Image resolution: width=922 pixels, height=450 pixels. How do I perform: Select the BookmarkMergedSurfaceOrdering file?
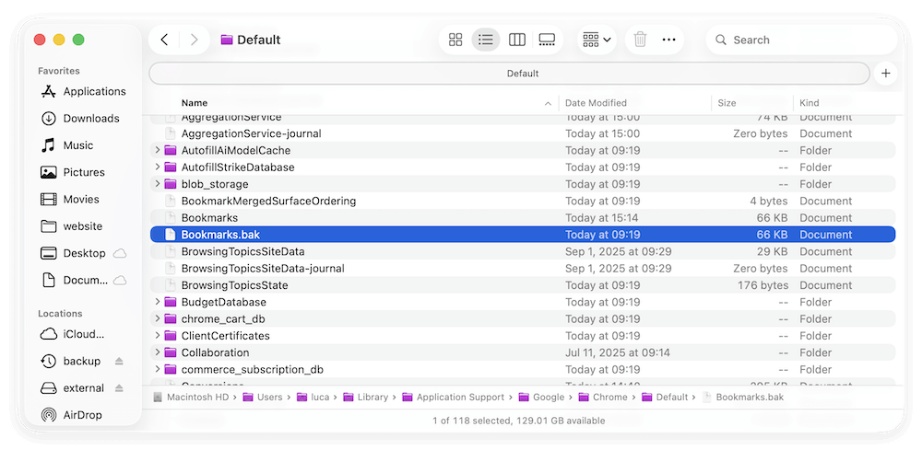pyautogui.click(x=523, y=202)
